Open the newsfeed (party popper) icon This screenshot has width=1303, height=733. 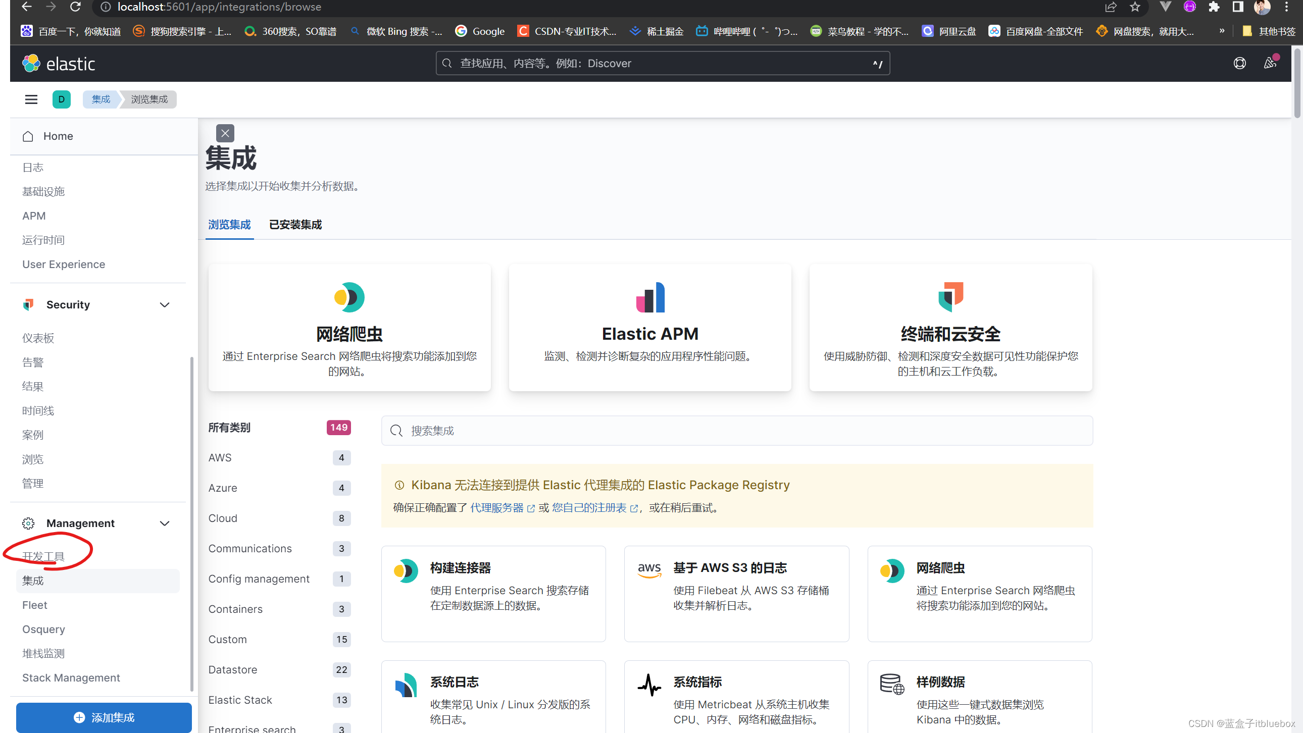(x=1271, y=63)
